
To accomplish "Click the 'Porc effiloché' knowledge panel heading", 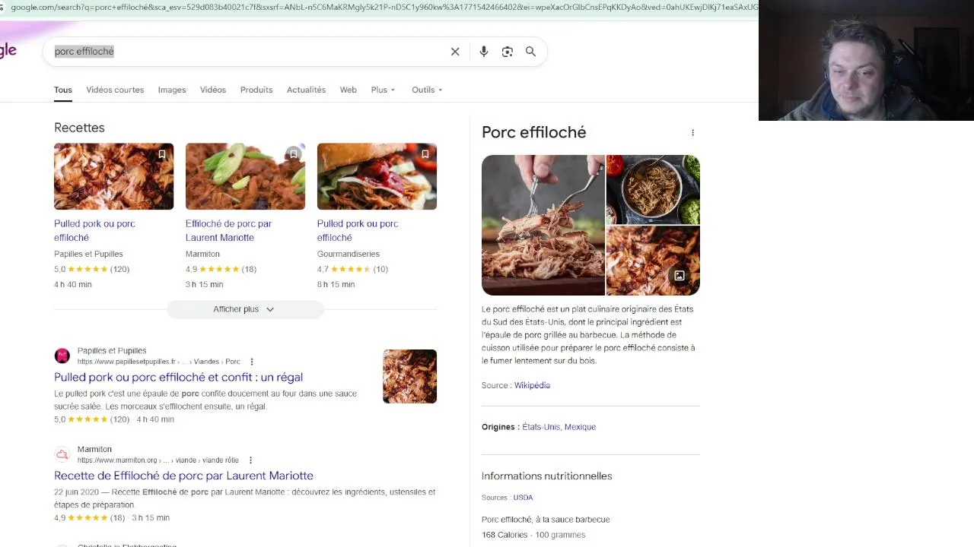I will tap(533, 132).
